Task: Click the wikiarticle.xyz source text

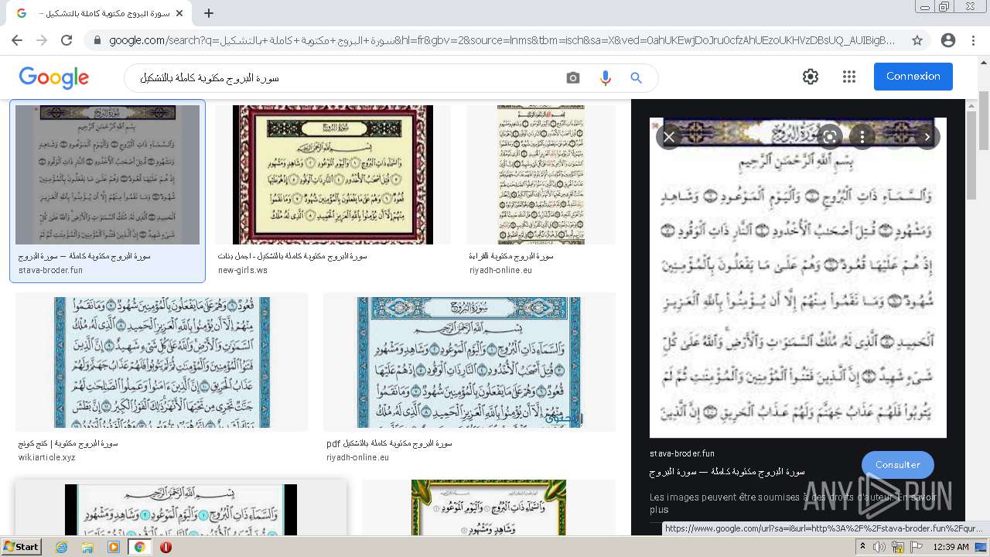Action: [46, 457]
